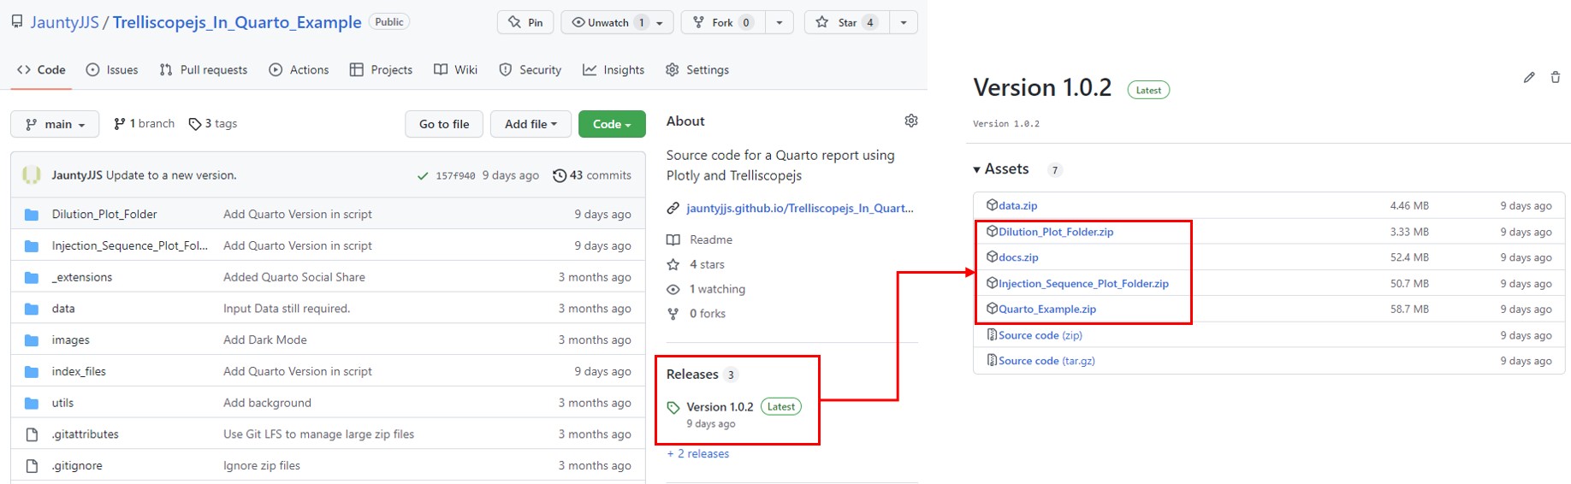
Task: Click the edit pencil icon for Version 1.0.2
Action: [1529, 77]
